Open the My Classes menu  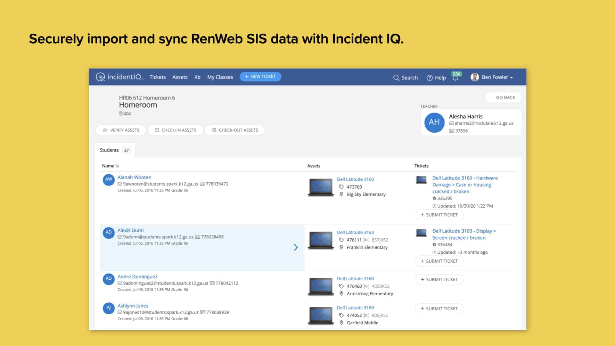pyautogui.click(x=220, y=77)
